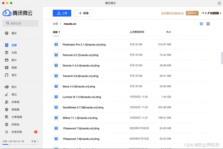Focus the 搜索全部 search field
Image resolution: width=223 pixels, height=149 pixels.
20,23
